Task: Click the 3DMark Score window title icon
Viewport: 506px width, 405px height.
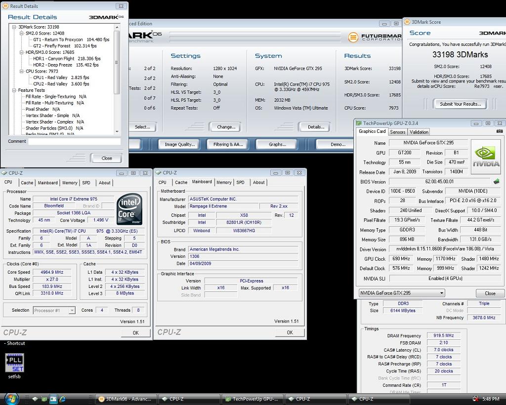Action: tap(407, 22)
